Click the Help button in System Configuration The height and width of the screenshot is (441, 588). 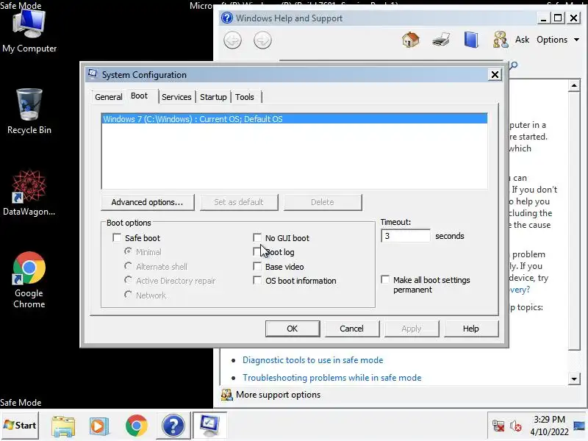pos(471,329)
